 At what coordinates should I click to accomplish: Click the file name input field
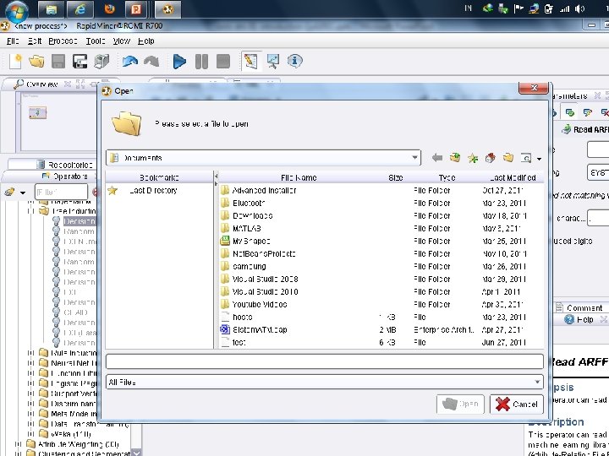pyautogui.click(x=324, y=361)
